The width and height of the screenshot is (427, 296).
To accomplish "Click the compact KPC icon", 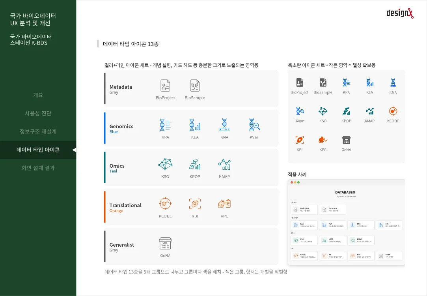I will coord(323,140).
